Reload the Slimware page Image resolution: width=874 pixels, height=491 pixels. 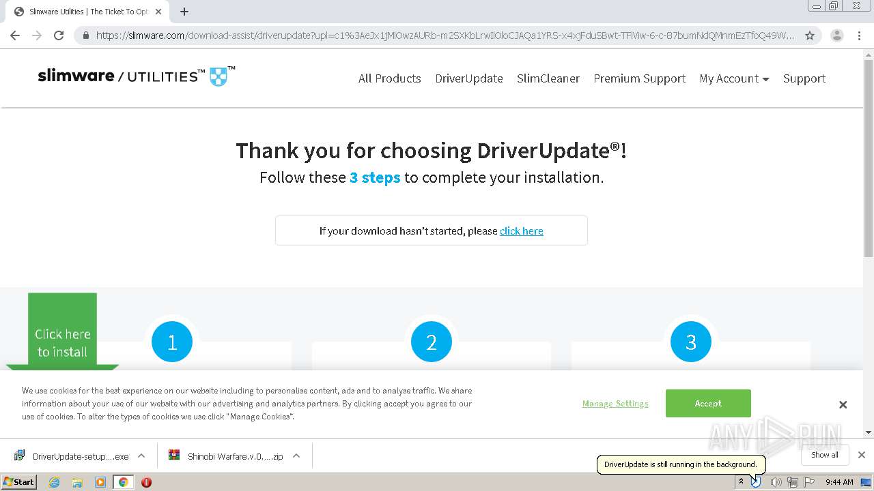59,35
